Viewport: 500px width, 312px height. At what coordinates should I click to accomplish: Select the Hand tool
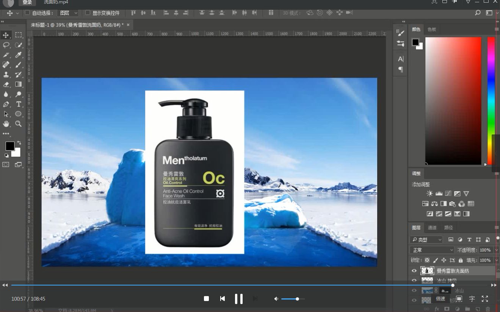pos(6,124)
